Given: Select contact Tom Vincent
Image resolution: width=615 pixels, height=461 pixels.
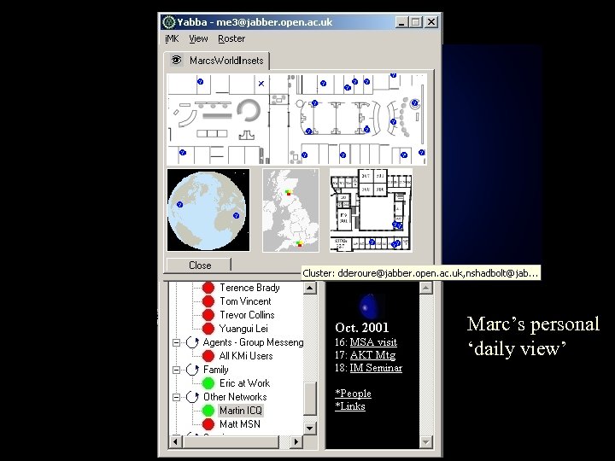Looking at the screenshot, I should (245, 301).
